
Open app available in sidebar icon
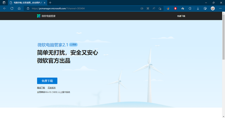point(142,8)
